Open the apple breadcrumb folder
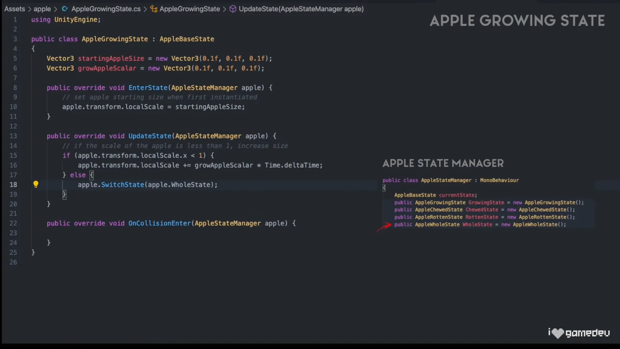Viewport: 620px width, 349px height. (42, 9)
